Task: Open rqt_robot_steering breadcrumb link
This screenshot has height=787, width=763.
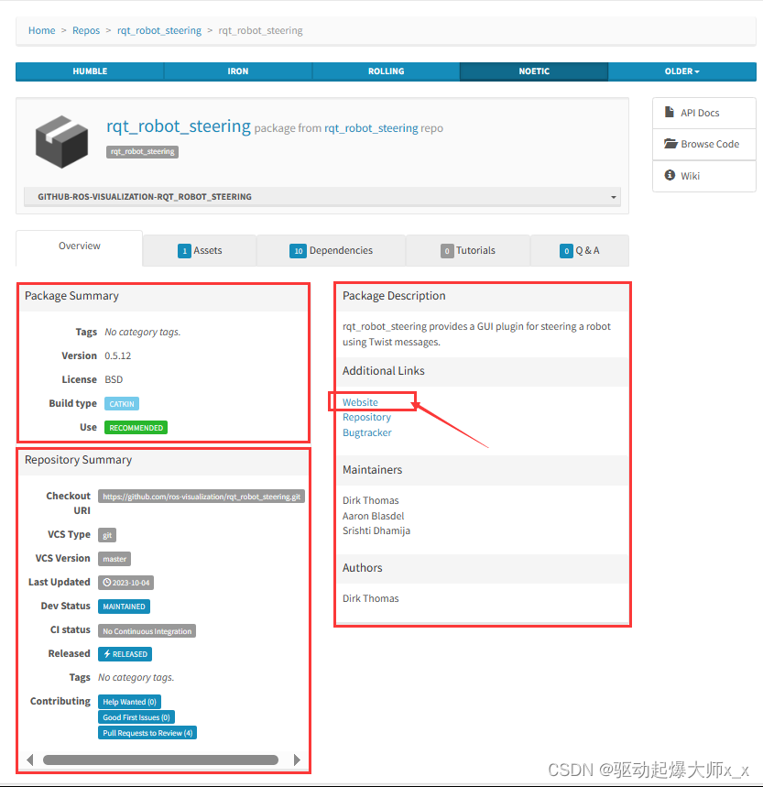Action: pos(159,30)
